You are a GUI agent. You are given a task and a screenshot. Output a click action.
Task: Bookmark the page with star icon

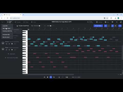tap(107, 18)
